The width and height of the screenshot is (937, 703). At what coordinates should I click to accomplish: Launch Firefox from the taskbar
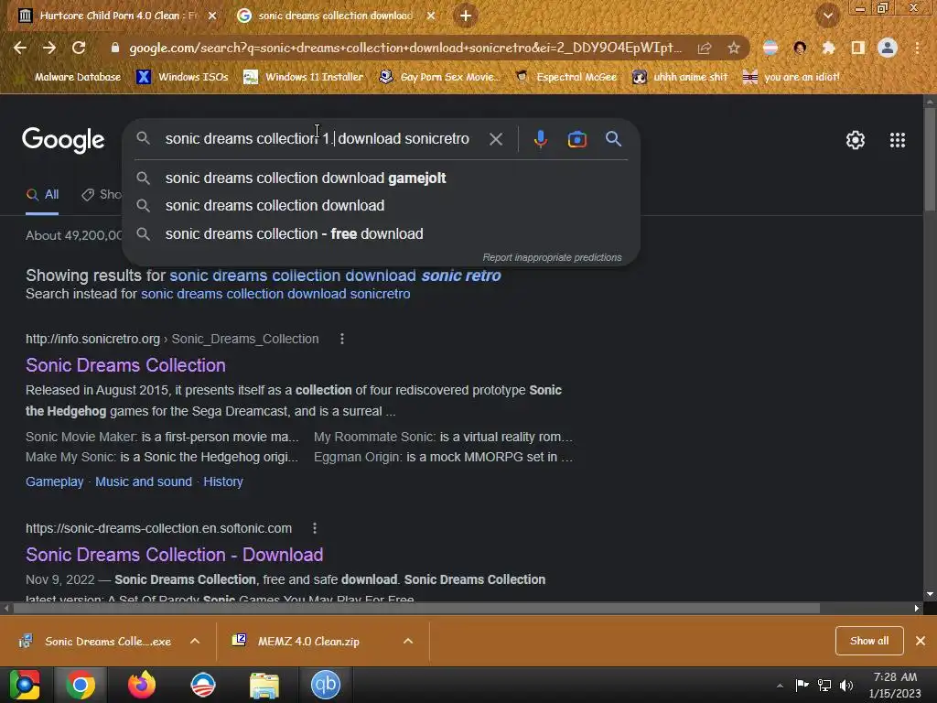[x=142, y=685]
